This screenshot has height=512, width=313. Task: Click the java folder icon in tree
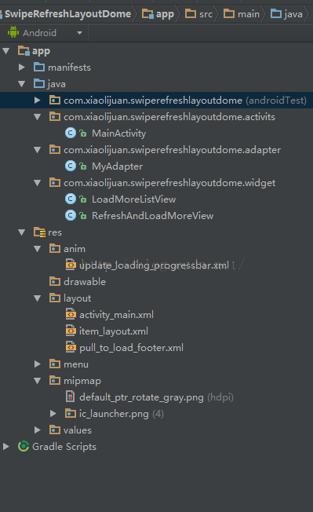[39, 83]
